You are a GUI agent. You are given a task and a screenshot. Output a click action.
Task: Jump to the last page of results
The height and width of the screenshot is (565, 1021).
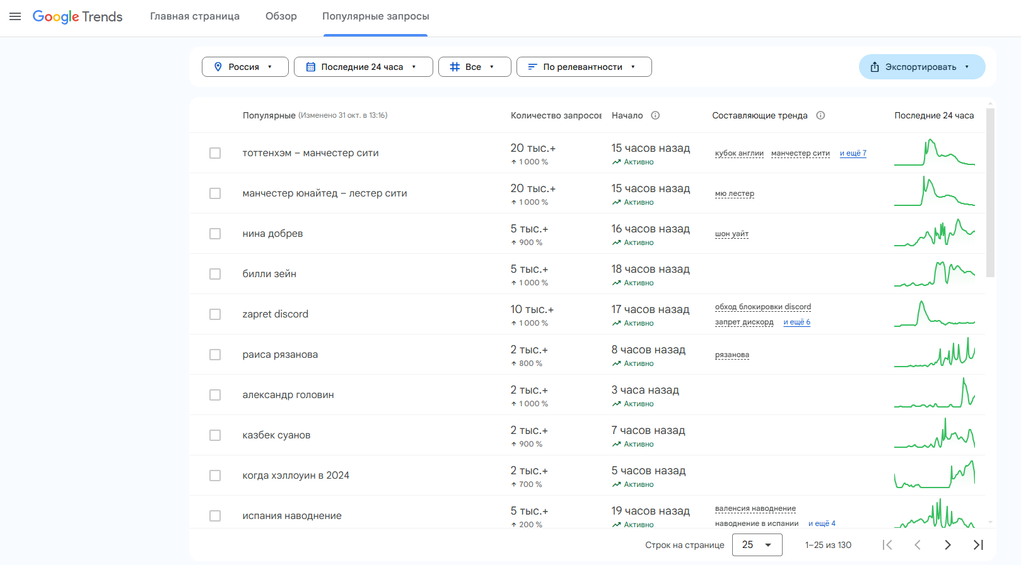coord(978,545)
